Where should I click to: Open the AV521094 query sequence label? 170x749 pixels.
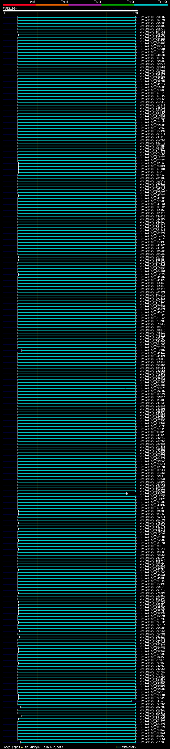[x=10, y=9]
